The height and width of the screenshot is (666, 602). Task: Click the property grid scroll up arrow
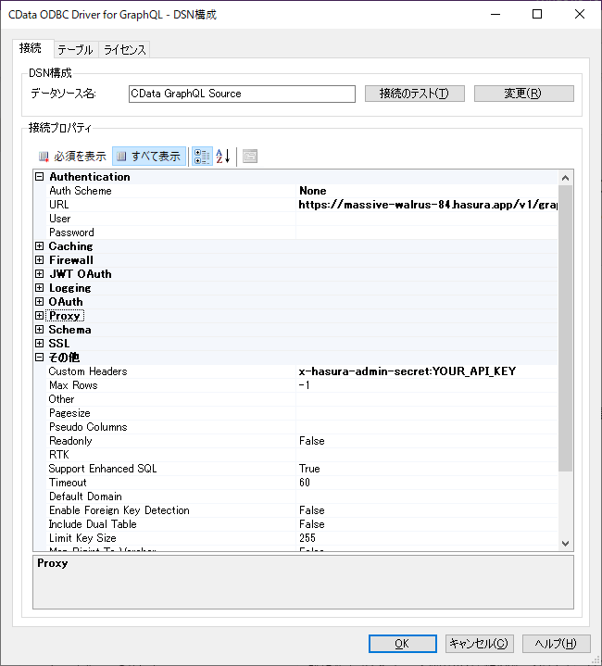tap(566, 178)
